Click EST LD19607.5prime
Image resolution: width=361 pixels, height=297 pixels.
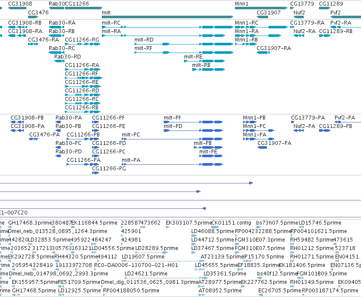click(x=163, y=261)
